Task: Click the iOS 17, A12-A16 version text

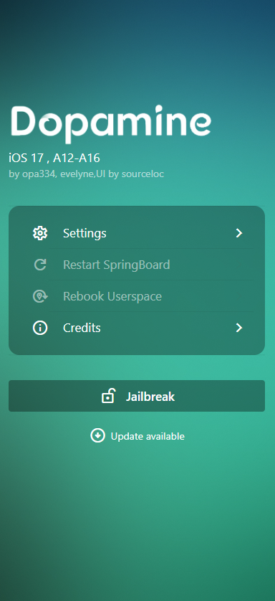Action: 54,158
